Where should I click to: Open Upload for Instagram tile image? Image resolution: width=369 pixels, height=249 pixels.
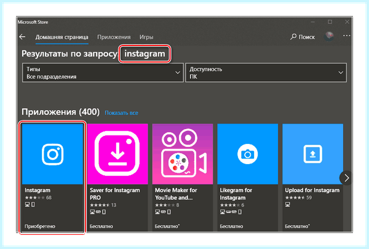(x=313, y=154)
